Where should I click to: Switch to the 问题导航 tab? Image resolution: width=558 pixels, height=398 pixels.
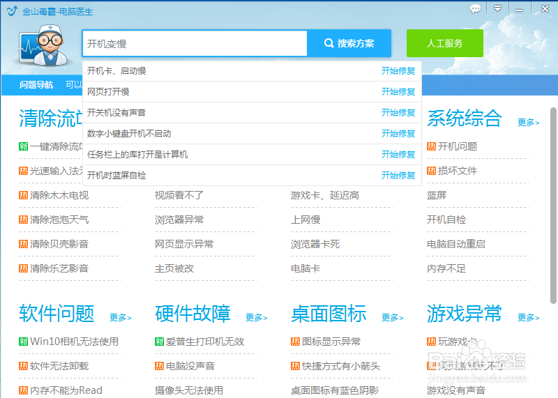[x=36, y=84]
